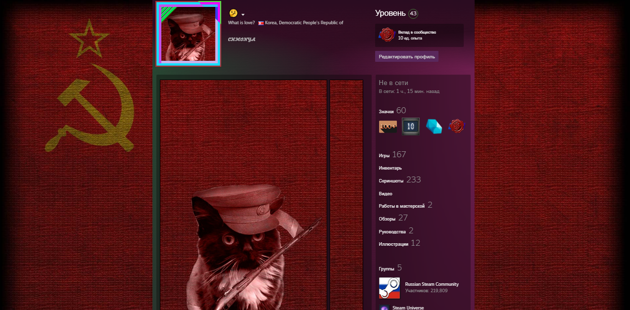630x310 pixels.
Task: Open the Иллюстрации artwork link
Action: [x=393, y=244]
